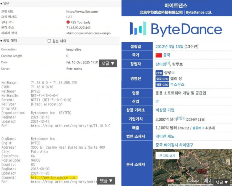Click the CEO badge next to 량루보

[159, 73]
